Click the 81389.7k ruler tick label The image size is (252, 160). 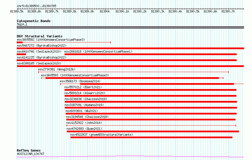52,11
